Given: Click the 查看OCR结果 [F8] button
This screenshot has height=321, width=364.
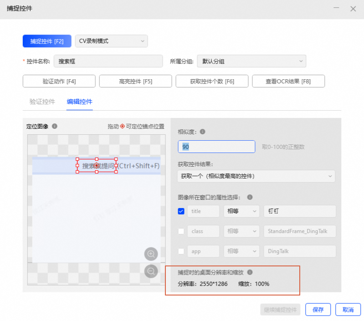Looking at the screenshot, I should [288, 81].
